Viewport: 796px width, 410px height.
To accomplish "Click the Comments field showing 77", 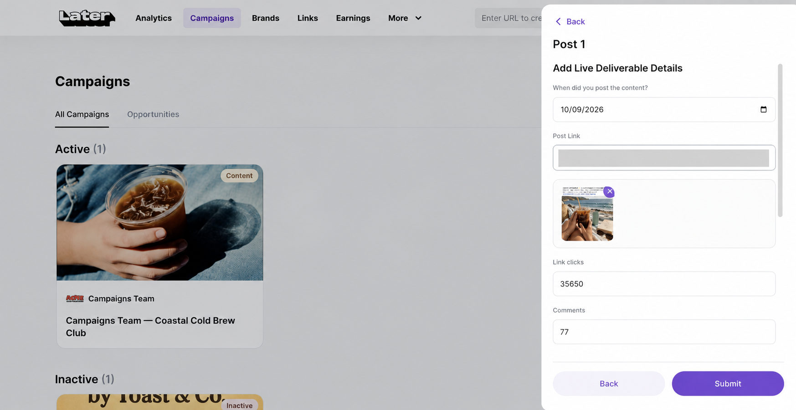I will click(664, 332).
